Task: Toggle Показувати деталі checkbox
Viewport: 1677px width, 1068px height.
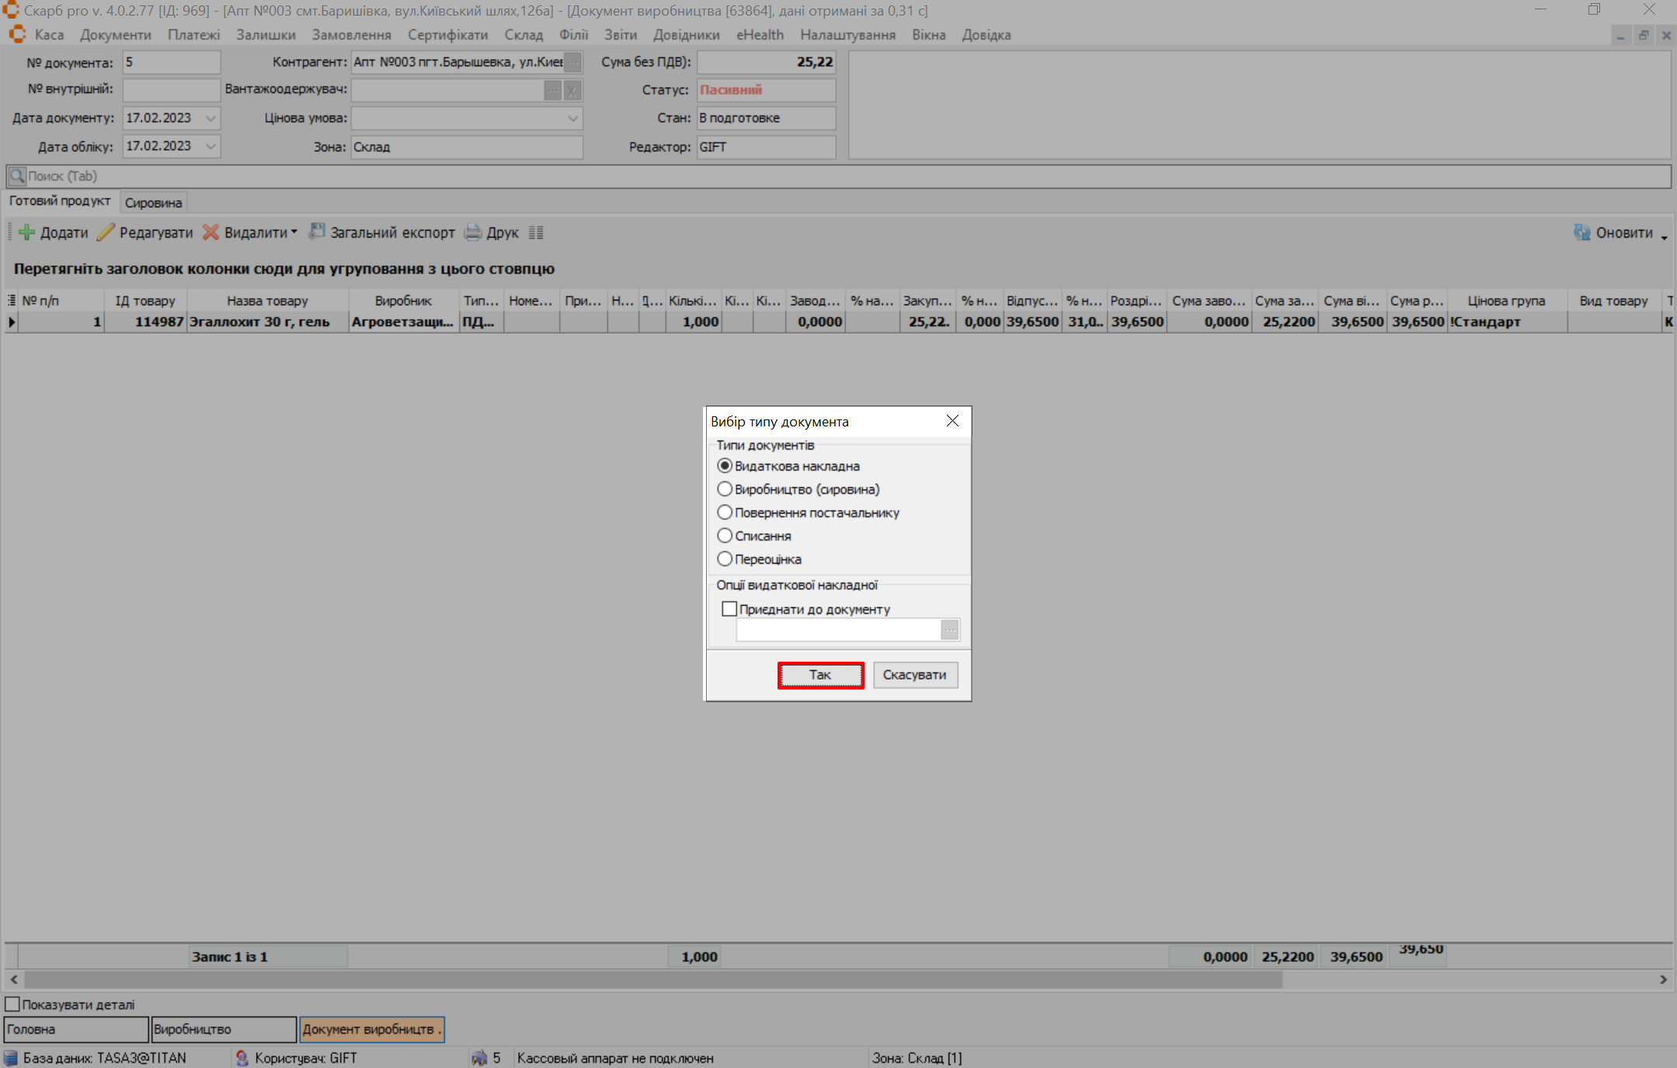Action: point(12,1004)
